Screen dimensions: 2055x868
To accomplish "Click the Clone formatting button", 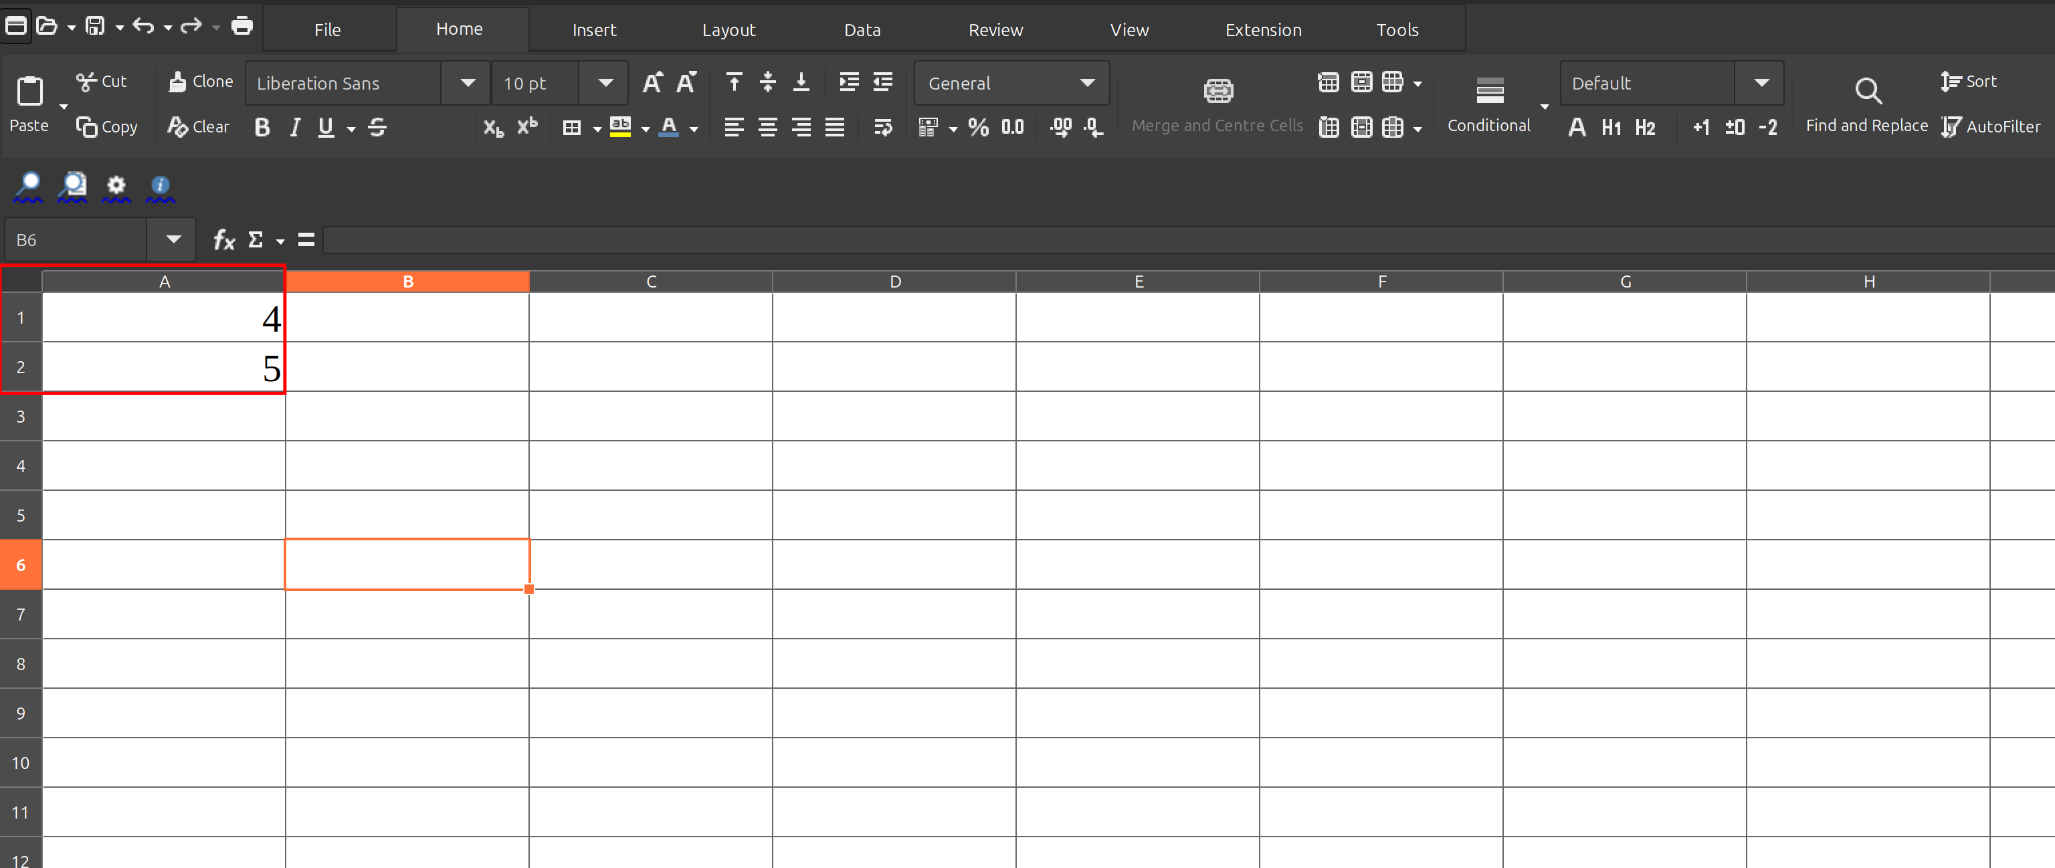I will (201, 82).
